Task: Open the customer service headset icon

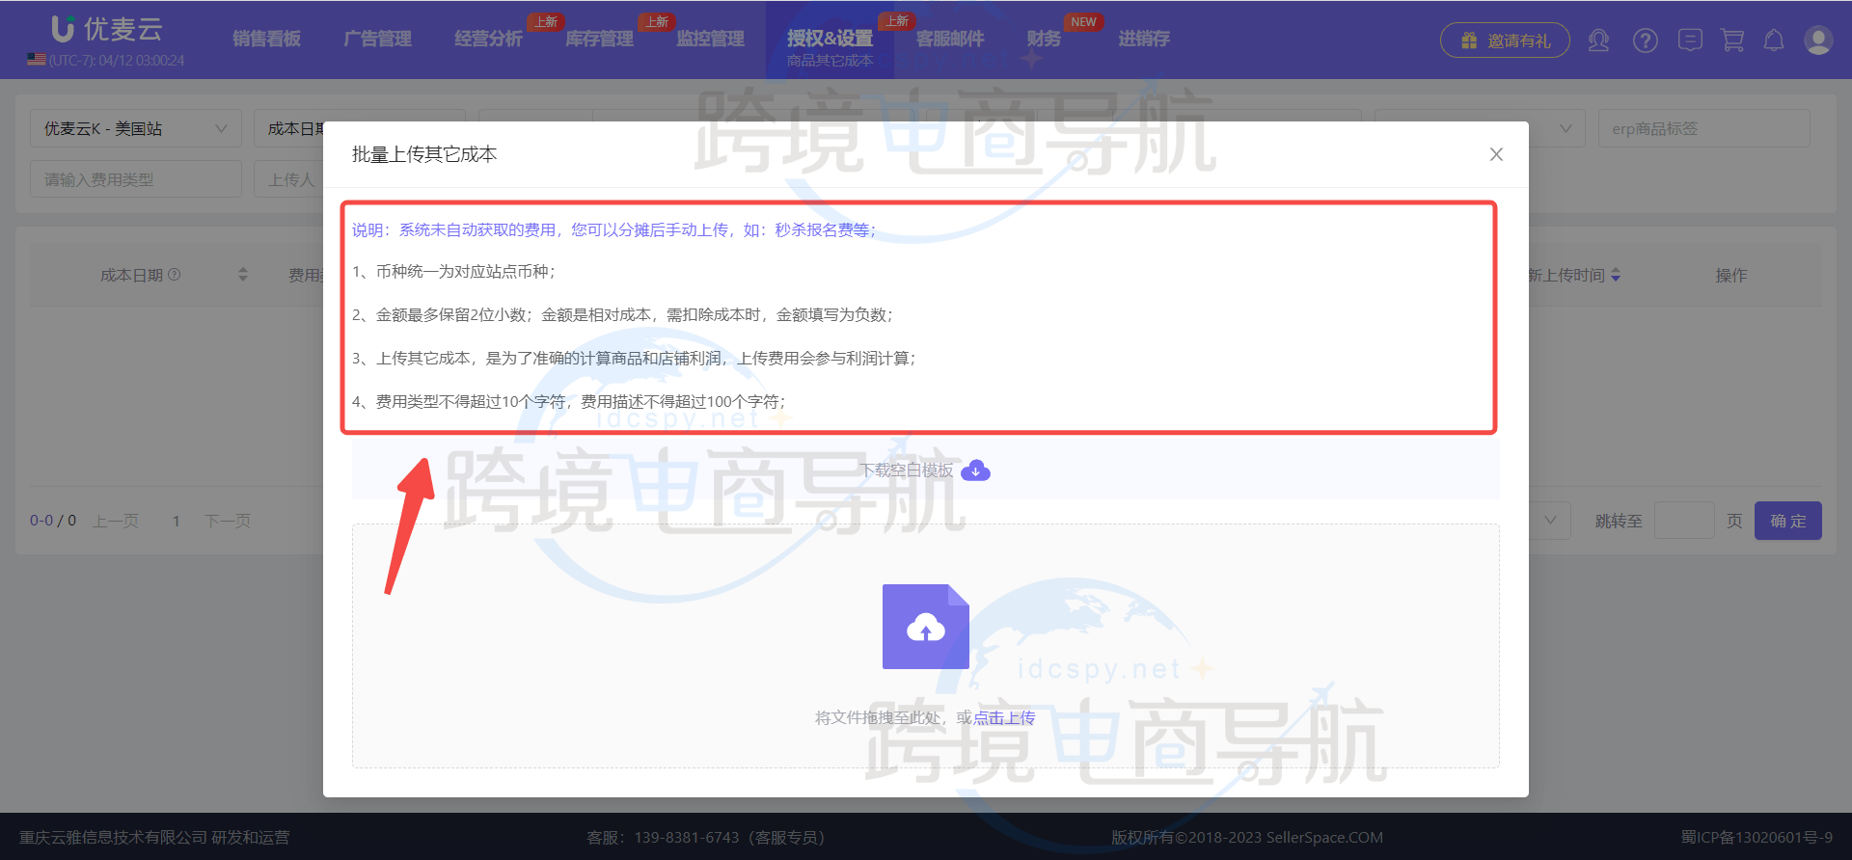Action: click(1598, 40)
